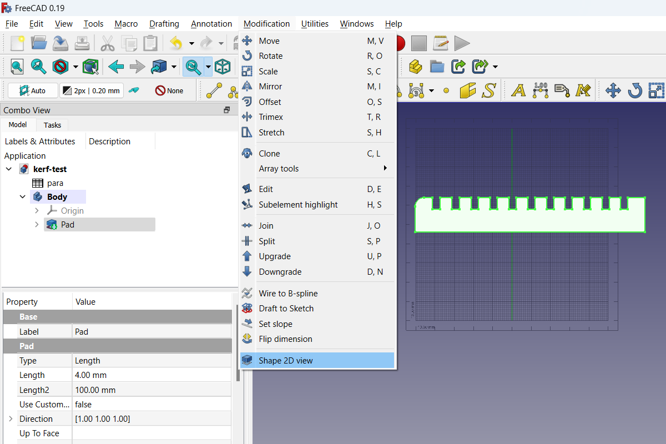The image size is (666, 444).
Task: Activate the Dimension tool
Action: tap(539, 90)
